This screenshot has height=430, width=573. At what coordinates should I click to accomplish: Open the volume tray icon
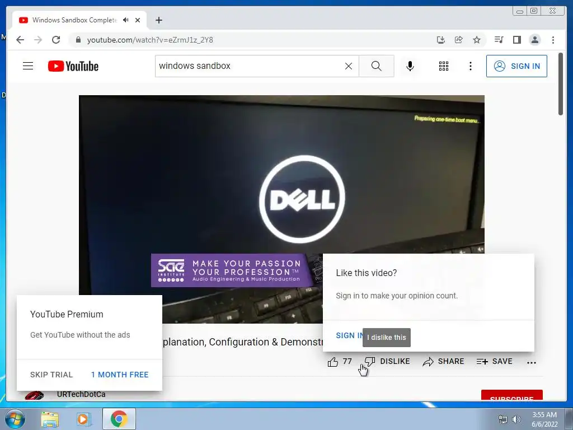(x=516, y=419)
